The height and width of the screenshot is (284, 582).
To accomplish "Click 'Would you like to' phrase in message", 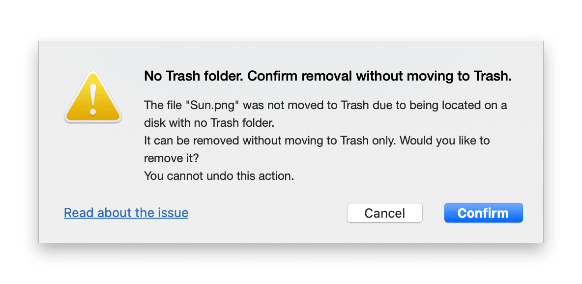I will click(x=445, y=141).
